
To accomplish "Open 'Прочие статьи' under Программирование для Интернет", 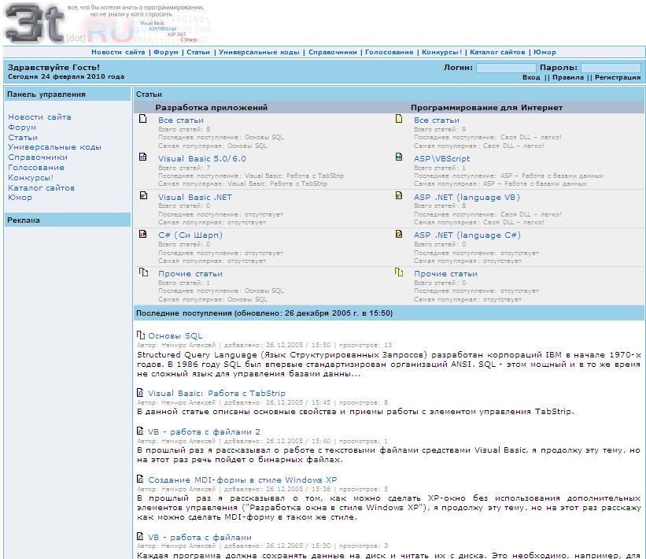I will 446,274.
